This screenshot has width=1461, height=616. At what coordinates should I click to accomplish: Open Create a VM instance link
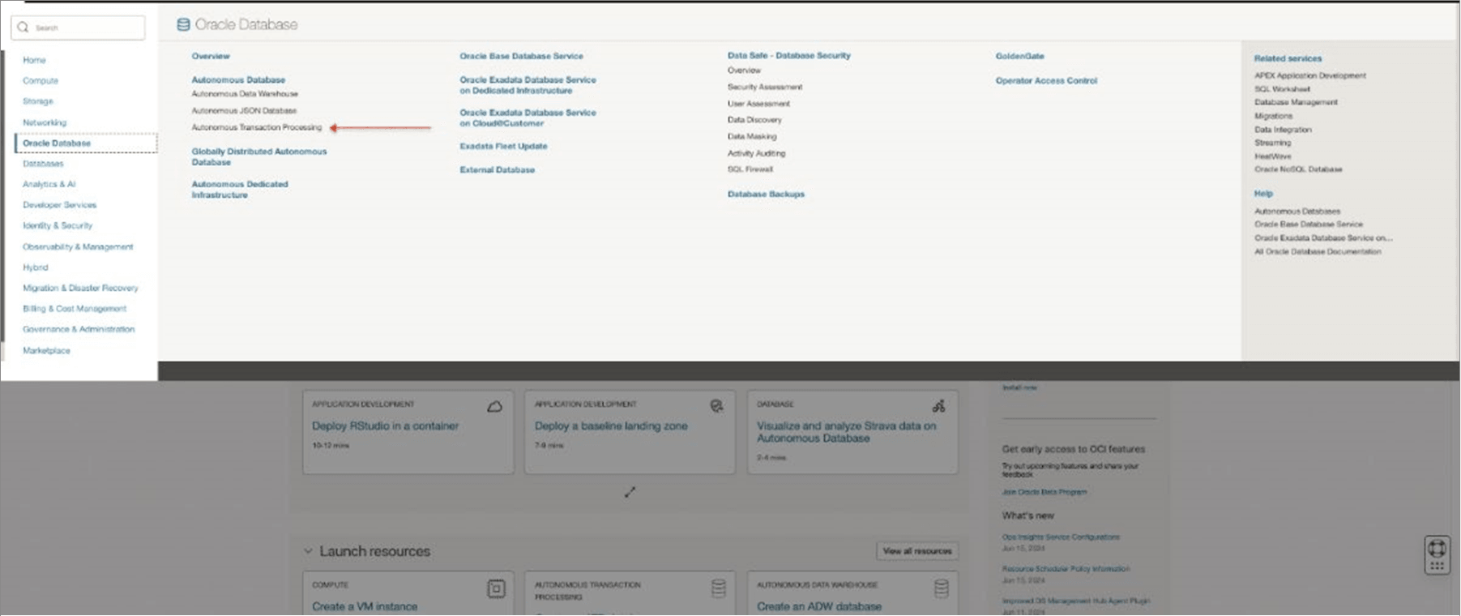[365, 606]
